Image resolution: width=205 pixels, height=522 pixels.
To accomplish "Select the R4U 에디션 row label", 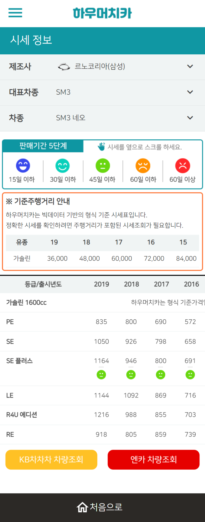I will click(x=22, y=415).
